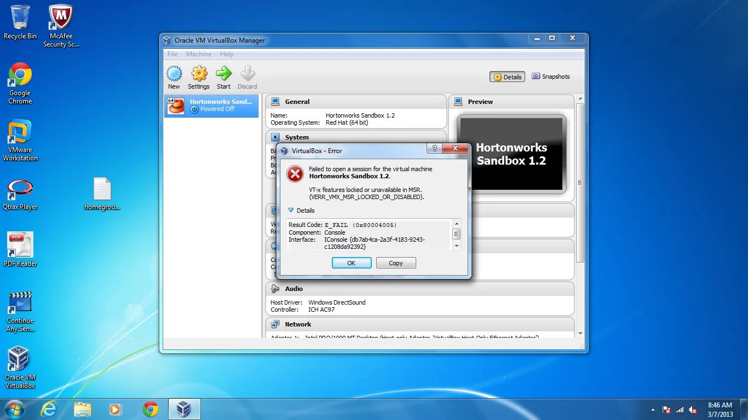Click Copy in the error dialog
The image size is (748, 420).
(x=396, y=263)
